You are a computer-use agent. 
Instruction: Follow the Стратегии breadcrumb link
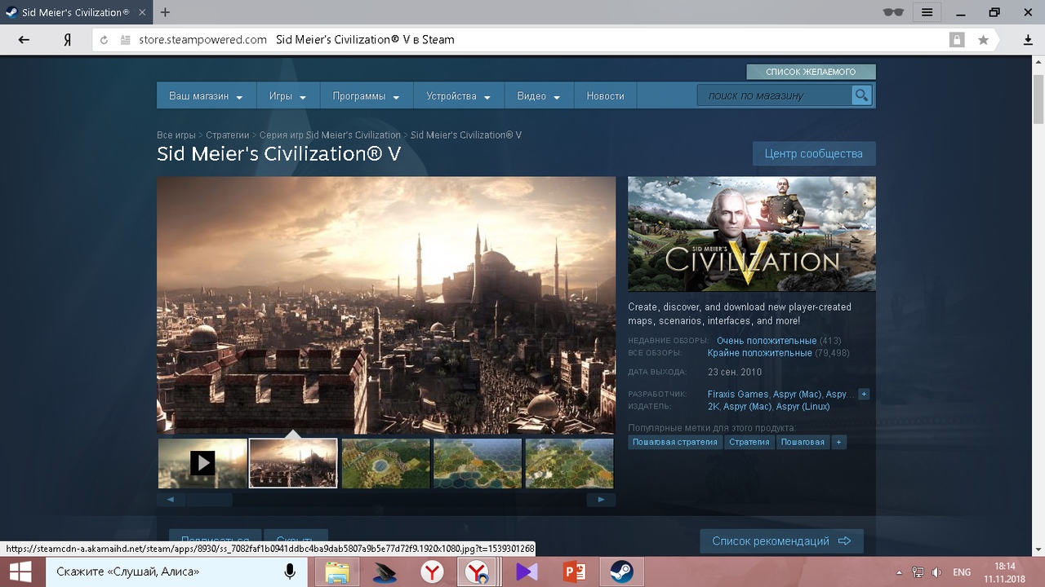pos(228,135)
